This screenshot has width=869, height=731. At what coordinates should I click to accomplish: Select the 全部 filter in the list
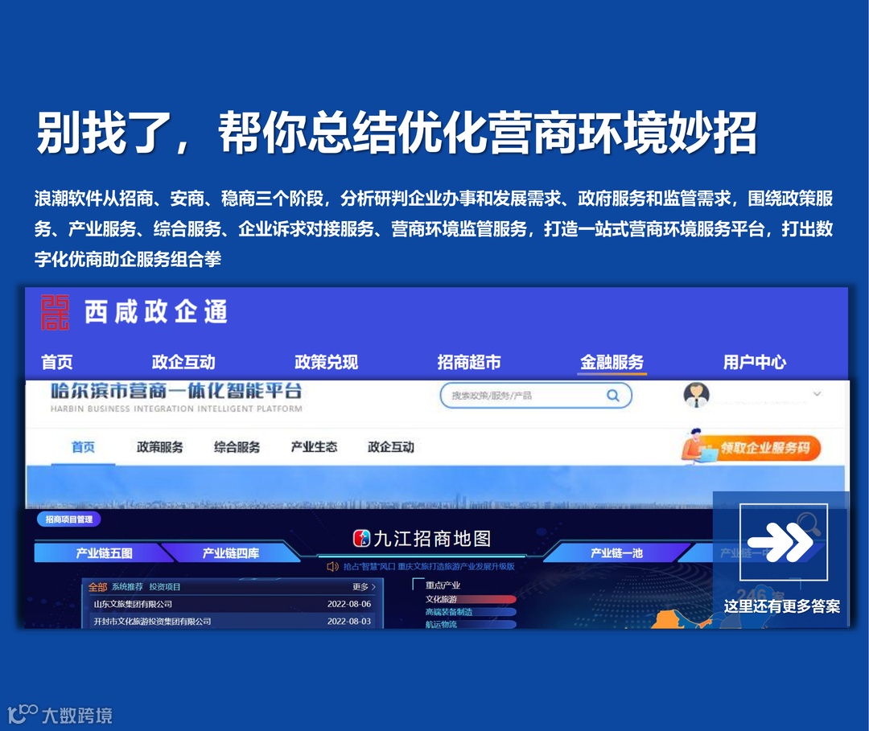[97, 587]
